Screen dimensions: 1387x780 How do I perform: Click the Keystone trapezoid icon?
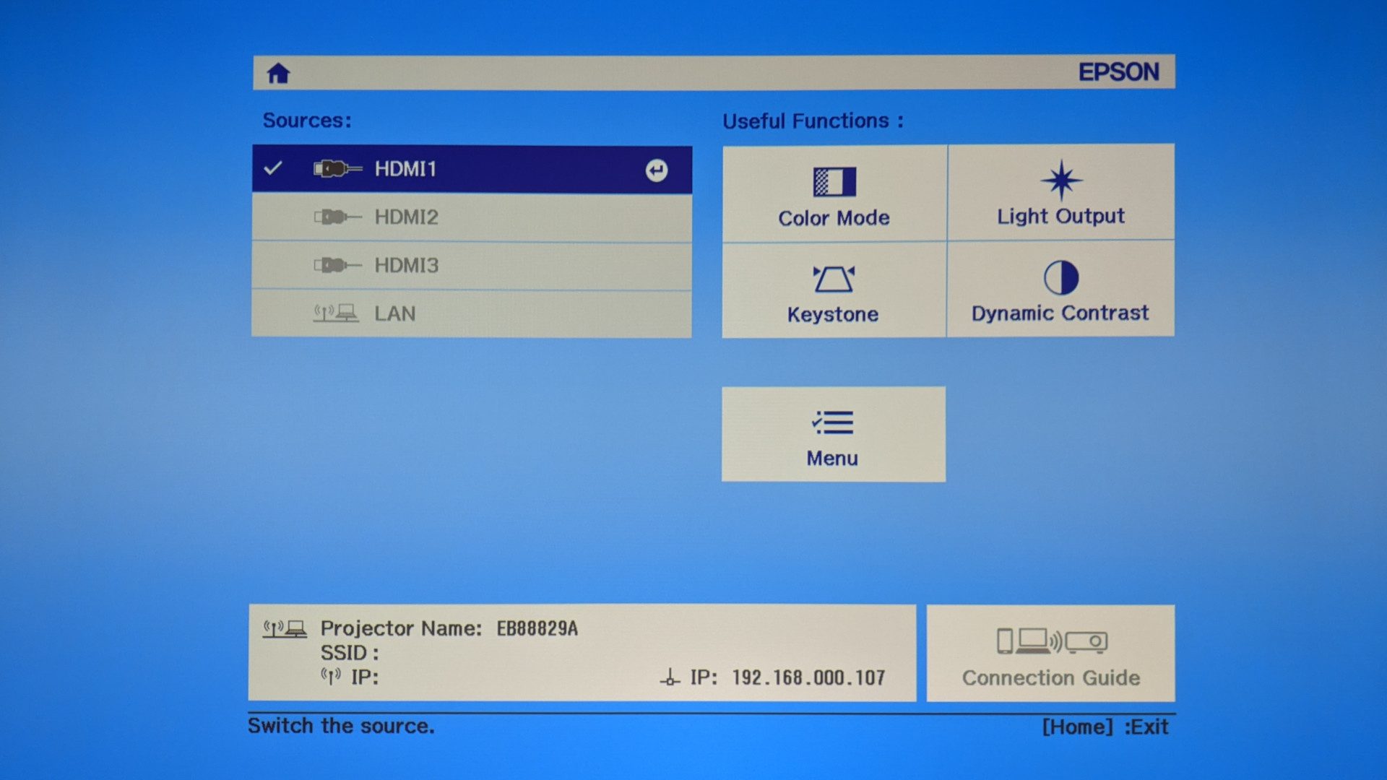pos(833,279)
